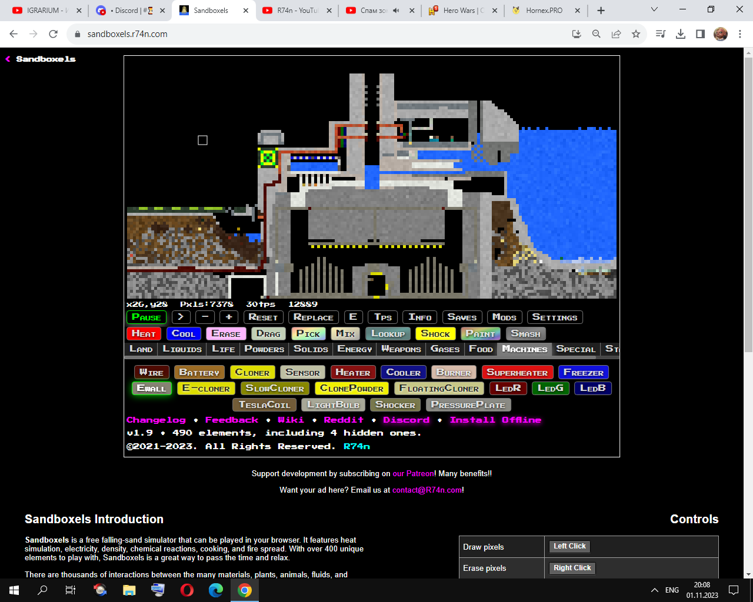Screen dimensions: 753x602
Task: Go back with the browser back arrow
Action: pyautogui.click(x=14, y=34)
